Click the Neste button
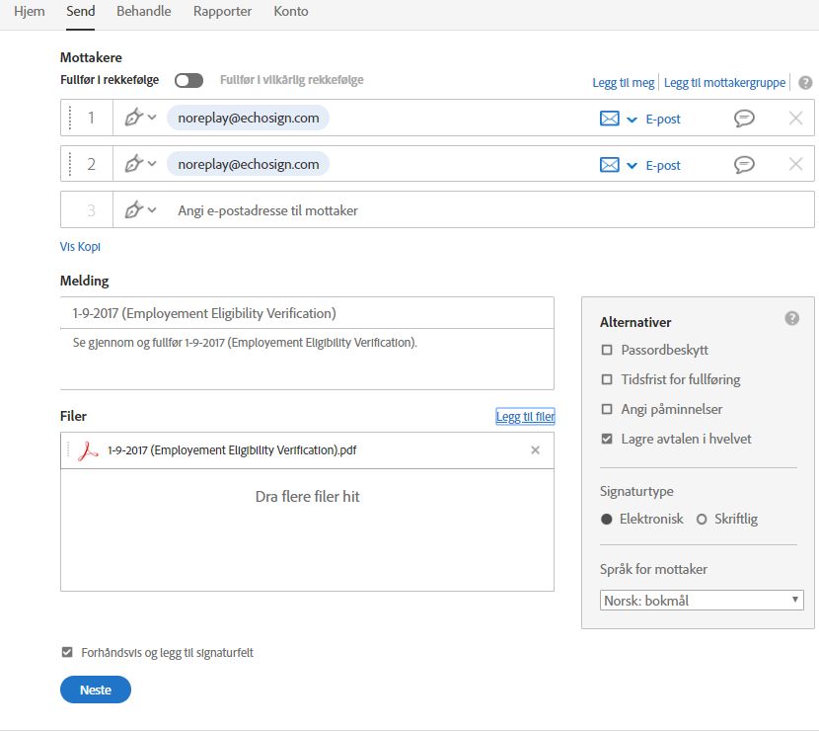This screenshot has width=819, height=731. 96,690
